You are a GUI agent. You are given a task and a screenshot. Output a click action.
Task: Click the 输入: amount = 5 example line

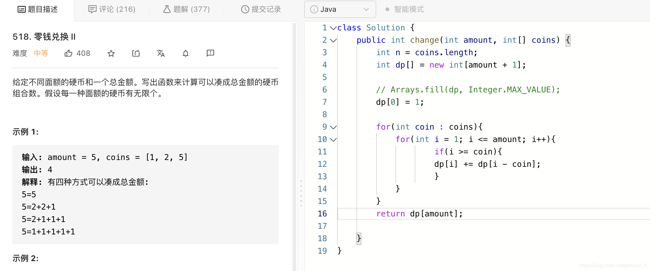click(x=105, y=157)
